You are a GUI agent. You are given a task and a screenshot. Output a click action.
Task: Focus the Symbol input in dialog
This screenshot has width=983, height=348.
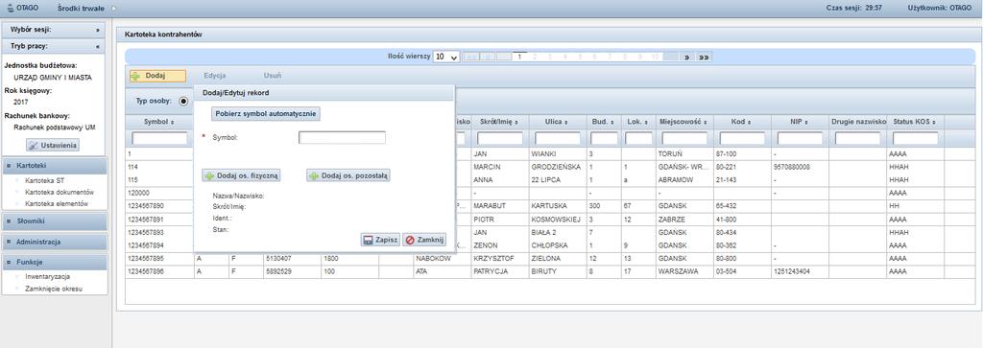(343, 138)
